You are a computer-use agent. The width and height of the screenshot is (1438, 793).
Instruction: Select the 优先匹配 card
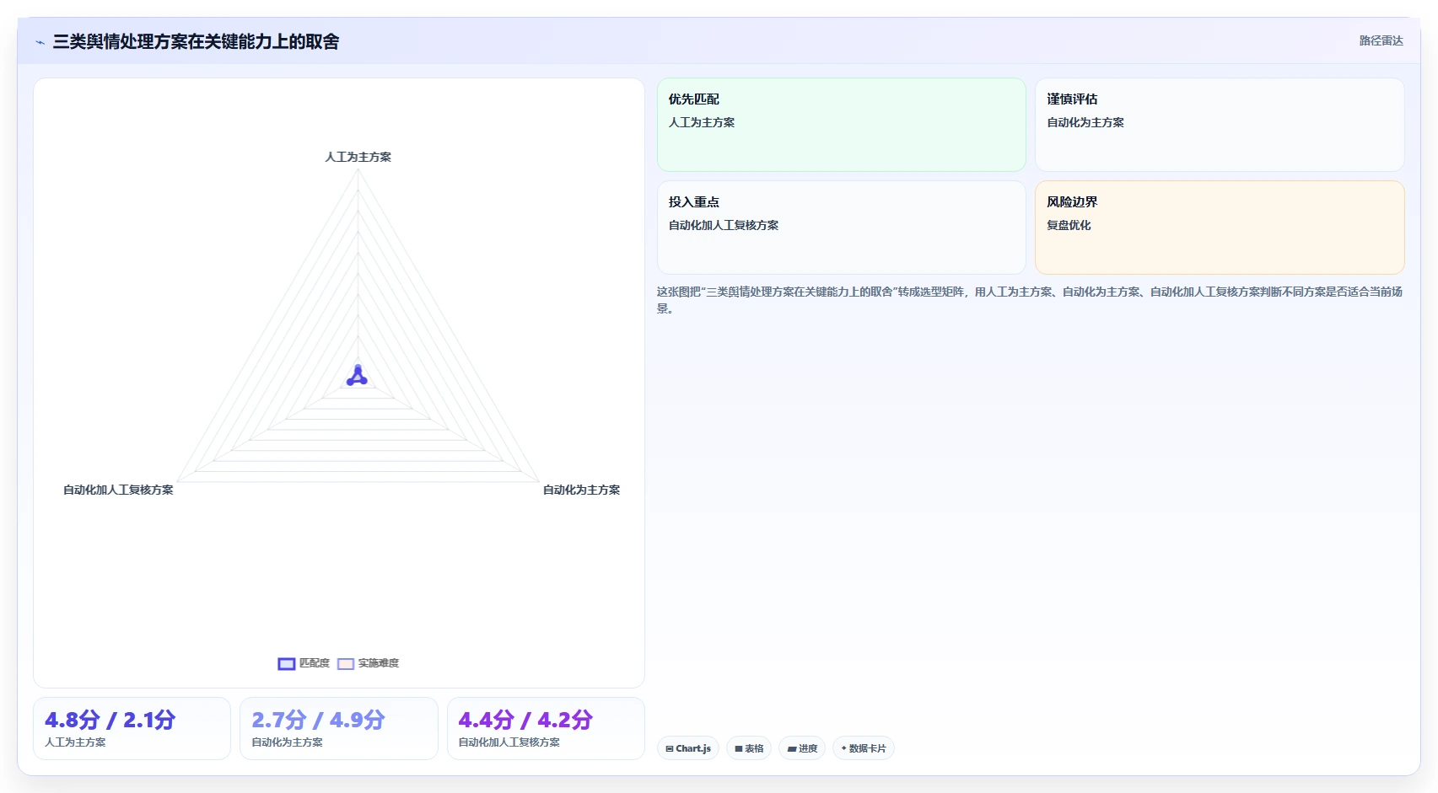[841, 125]
